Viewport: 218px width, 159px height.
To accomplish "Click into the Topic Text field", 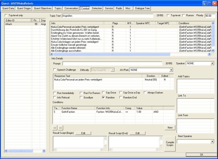I will (107, 16).
